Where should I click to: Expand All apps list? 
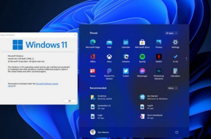(171, 33)
